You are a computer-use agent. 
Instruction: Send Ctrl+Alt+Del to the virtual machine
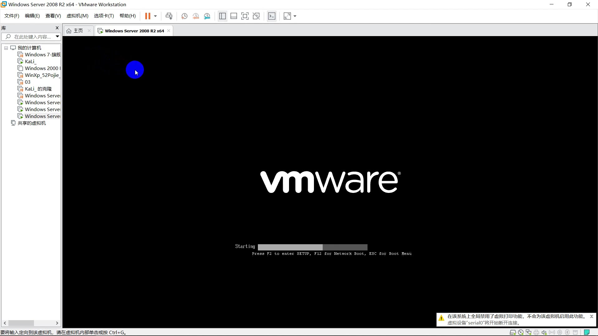[x=169, y=16]
